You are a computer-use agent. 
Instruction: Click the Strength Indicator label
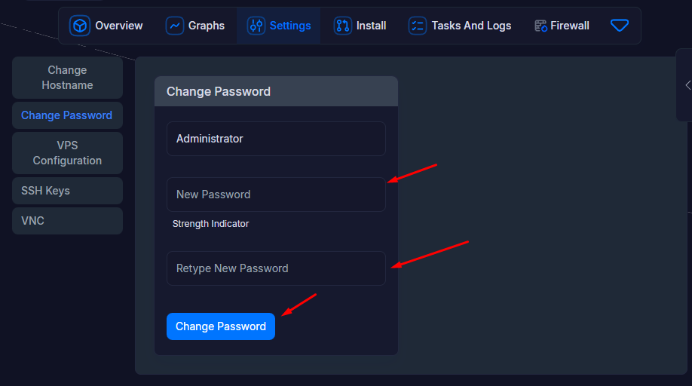click(210, 224)
